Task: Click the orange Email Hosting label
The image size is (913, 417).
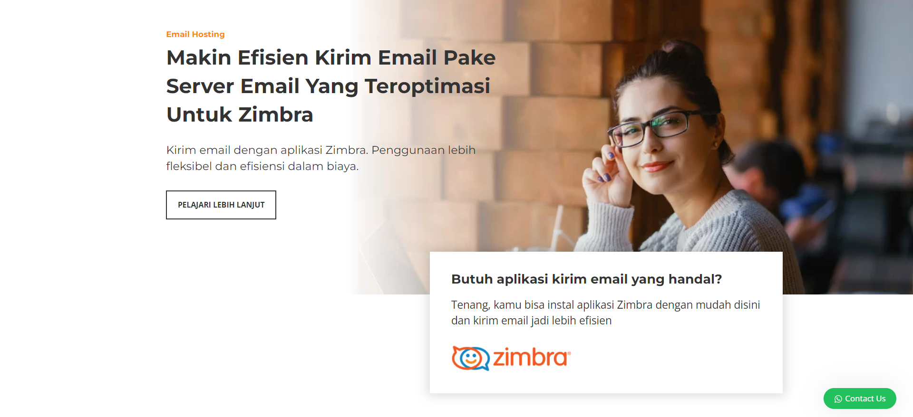Action: coord(195,34)
